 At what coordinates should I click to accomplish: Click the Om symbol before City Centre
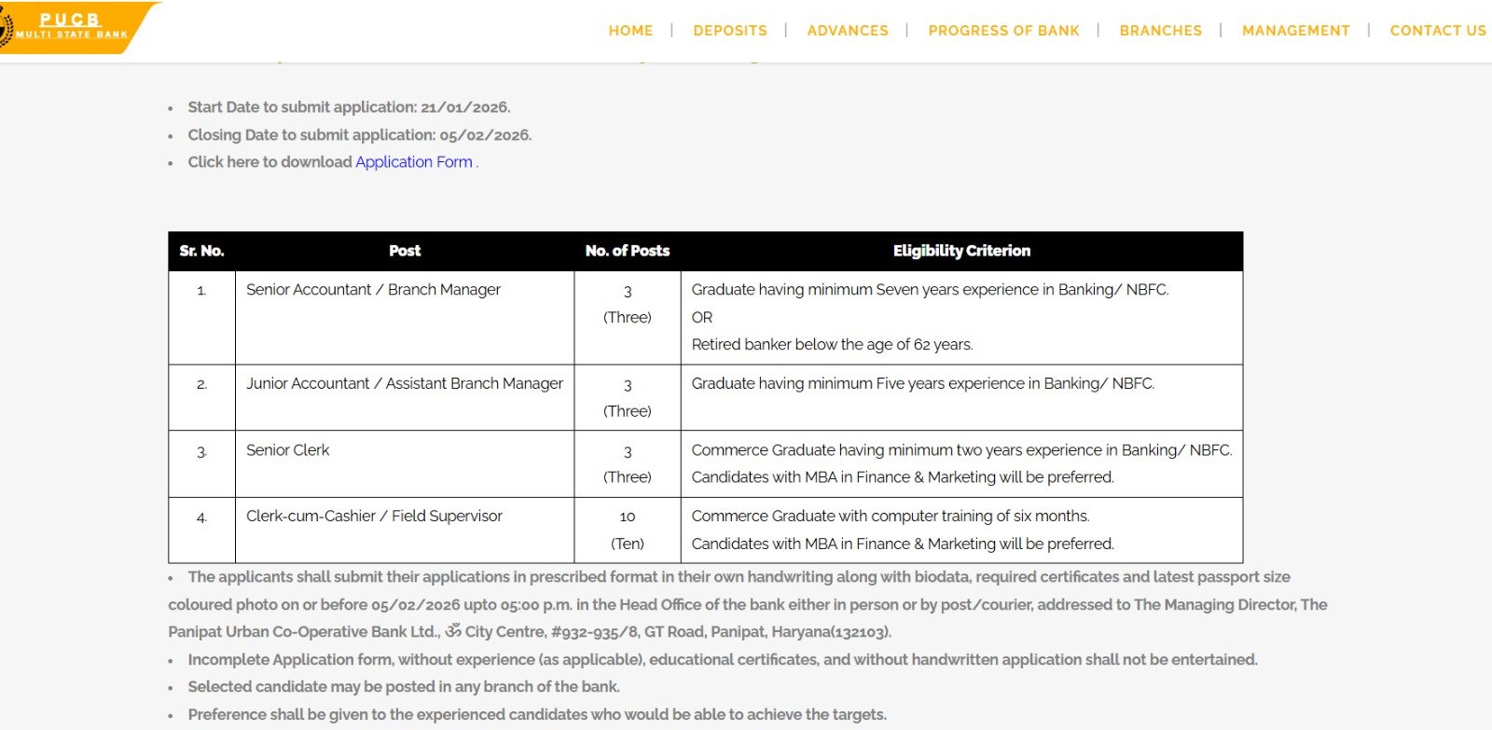click(453, 631)
